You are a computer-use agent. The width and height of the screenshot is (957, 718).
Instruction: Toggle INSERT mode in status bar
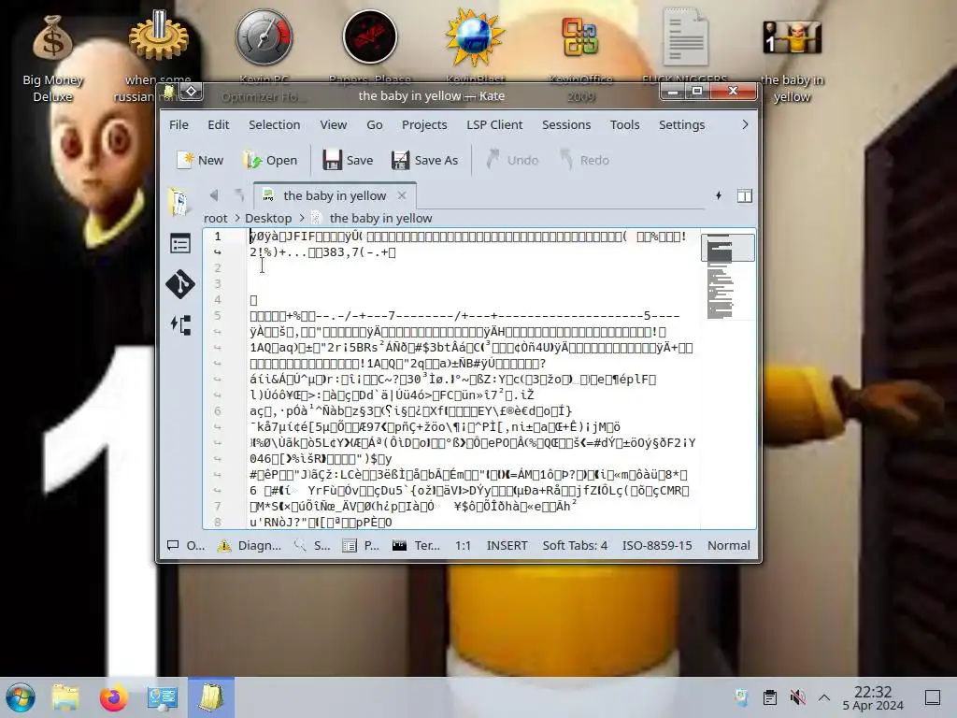pos(507,545)
